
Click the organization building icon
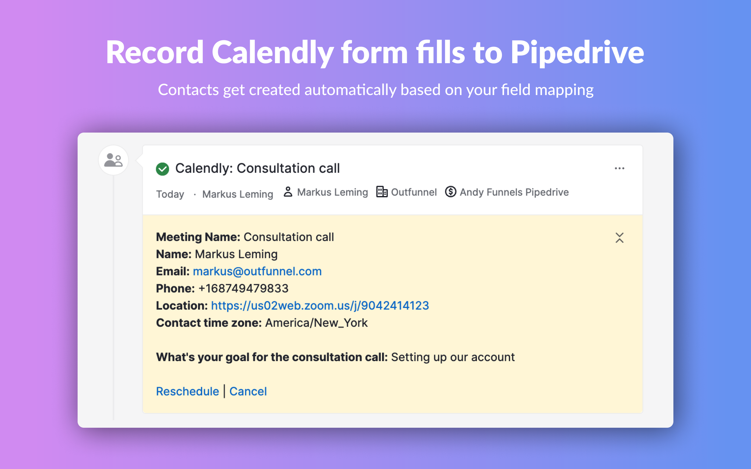coord(382,192)
